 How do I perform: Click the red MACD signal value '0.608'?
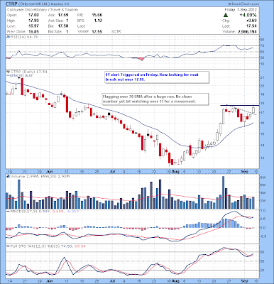click(57, 211)
